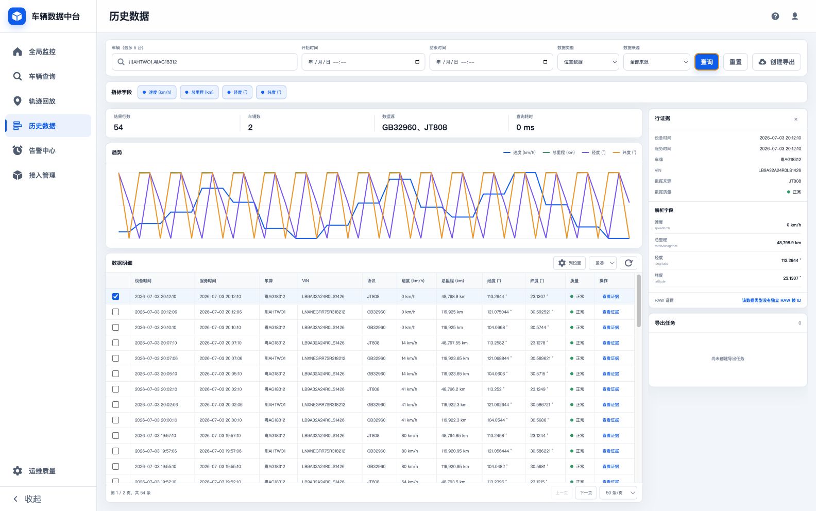The image size is (816, 511).
Task: Go to 全局监控 home icon
Action: click(18, 52)
